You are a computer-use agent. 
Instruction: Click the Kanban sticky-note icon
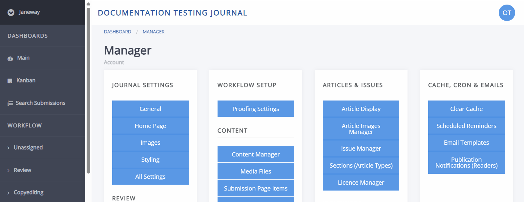(x=10, y=81)
